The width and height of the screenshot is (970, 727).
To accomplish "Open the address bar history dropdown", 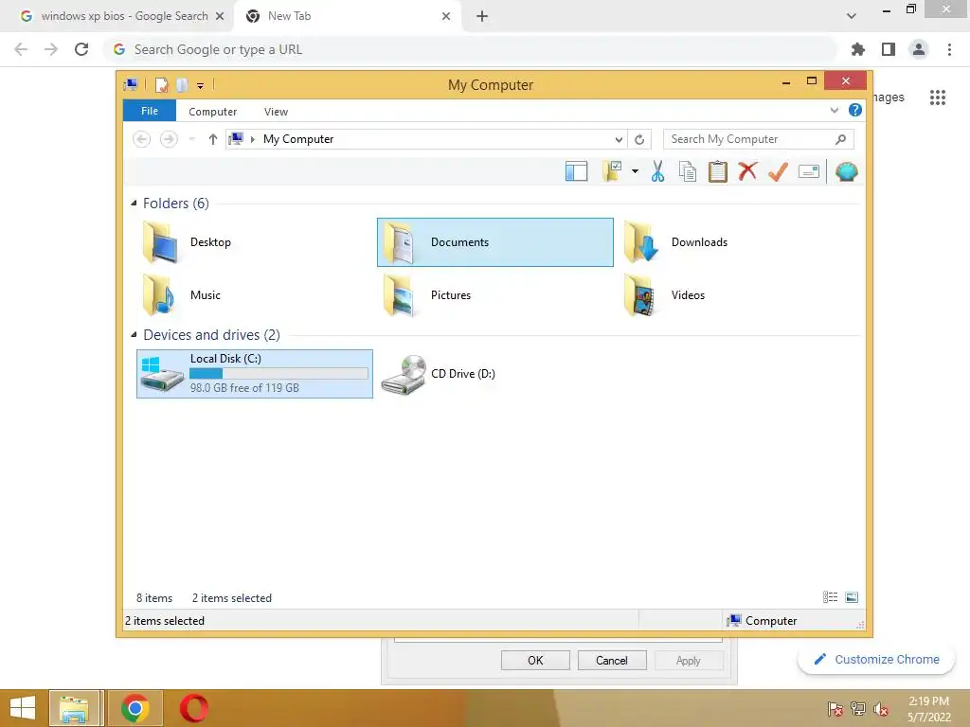I will (619, 139).
